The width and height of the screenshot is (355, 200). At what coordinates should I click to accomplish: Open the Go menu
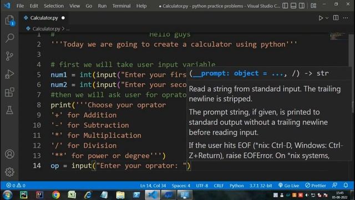tap(89, 6)
